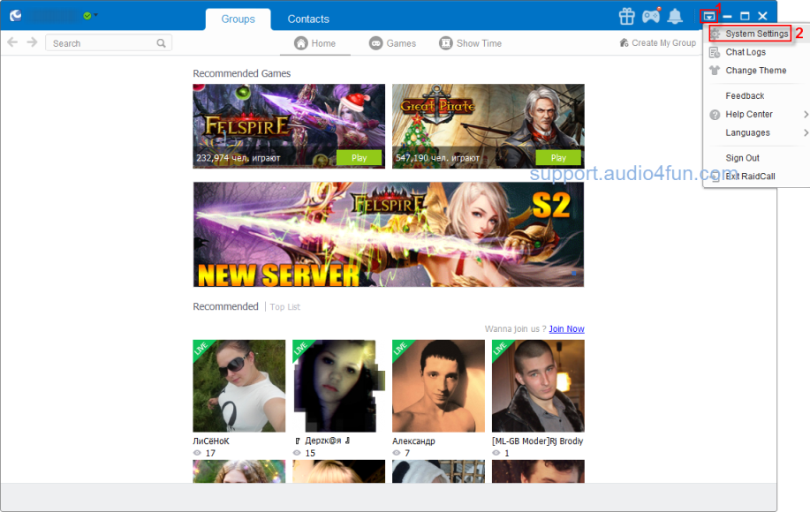Screen dimensions: 810x512
Task: Click the Help Center question icon
Action: [x=715, y=115]
